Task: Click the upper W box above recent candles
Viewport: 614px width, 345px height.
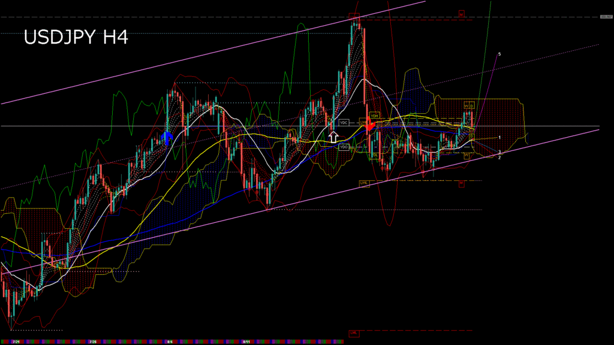Action: (x=465, y=105)
